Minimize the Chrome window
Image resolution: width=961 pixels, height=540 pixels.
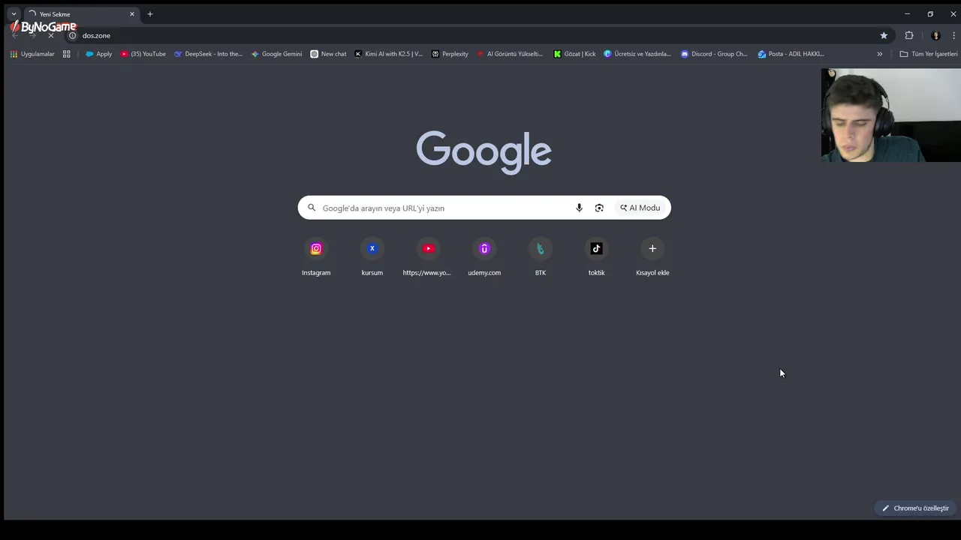(907, 13)
